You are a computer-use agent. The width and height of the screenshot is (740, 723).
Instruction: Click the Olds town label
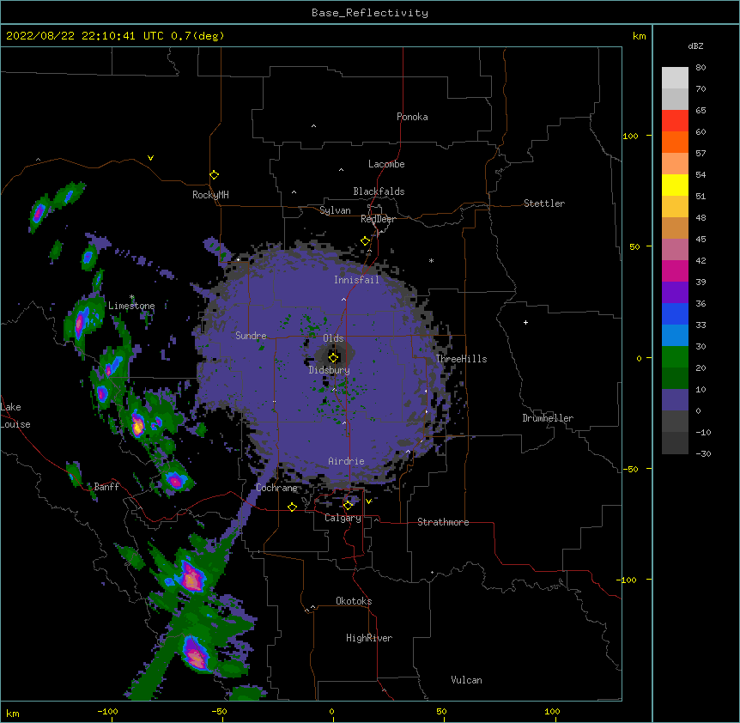pos(333,338)
